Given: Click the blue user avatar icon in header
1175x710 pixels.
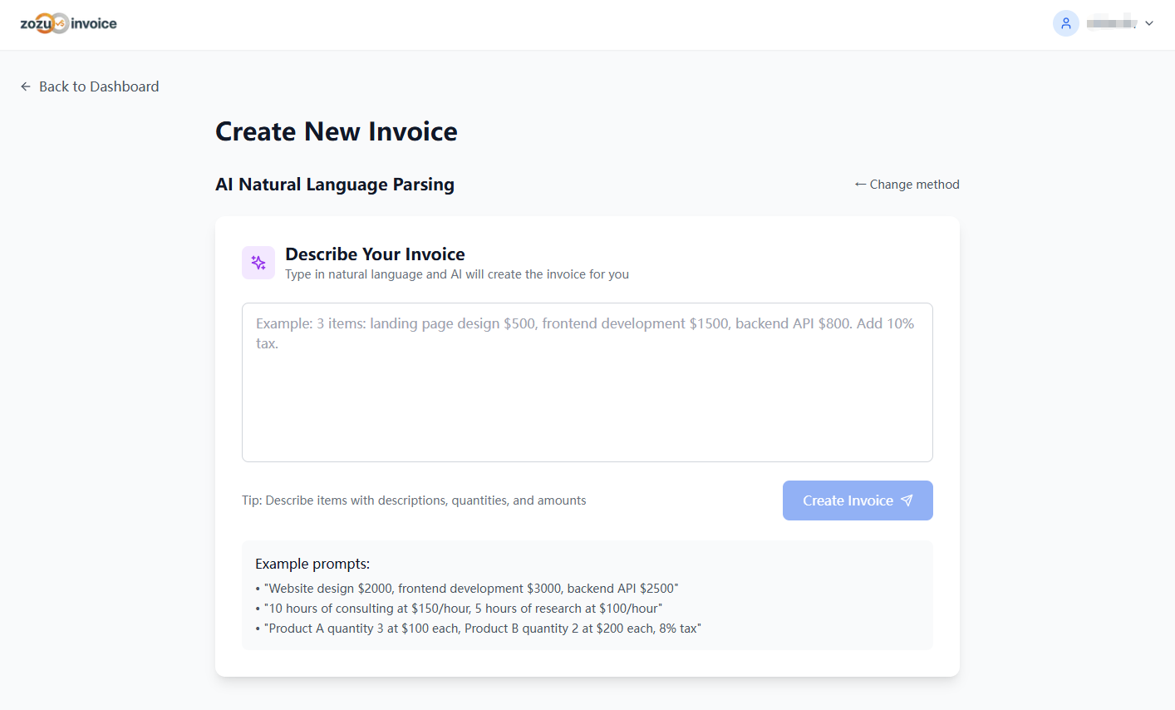Looking at the screenshot, I should [1066, 22].
